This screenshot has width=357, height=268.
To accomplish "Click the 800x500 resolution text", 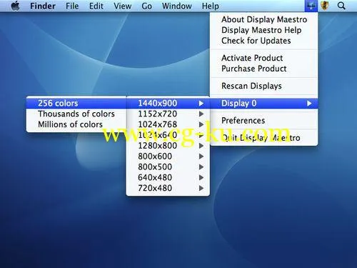I will click(x=155, y=167).
